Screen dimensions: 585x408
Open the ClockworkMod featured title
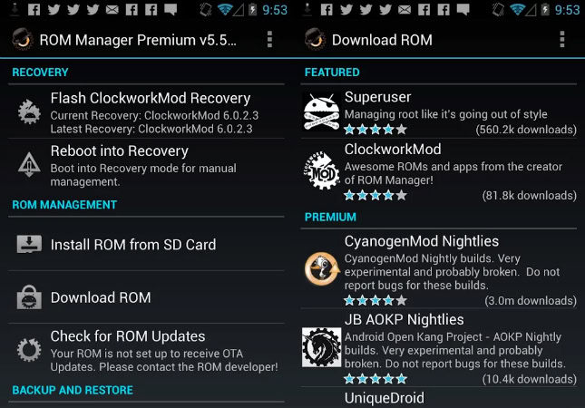pyautogui.click(x=393, y=150)
